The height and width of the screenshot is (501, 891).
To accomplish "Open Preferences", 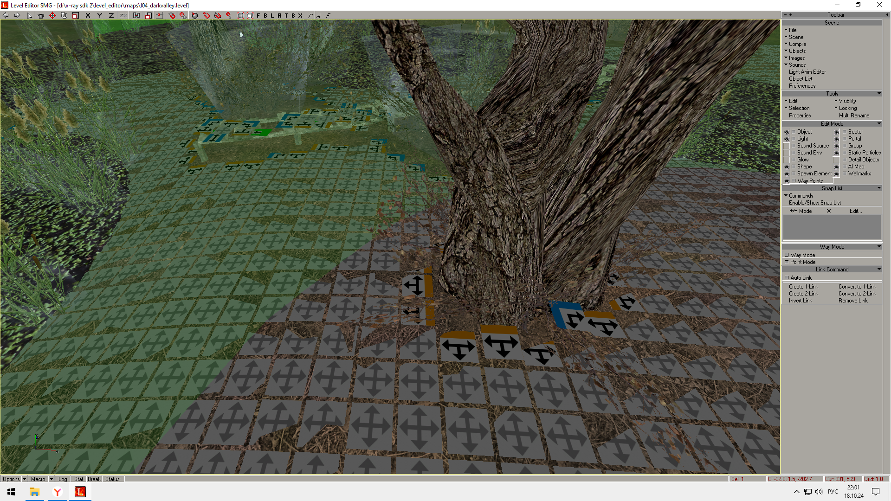I will coord(802,86).
